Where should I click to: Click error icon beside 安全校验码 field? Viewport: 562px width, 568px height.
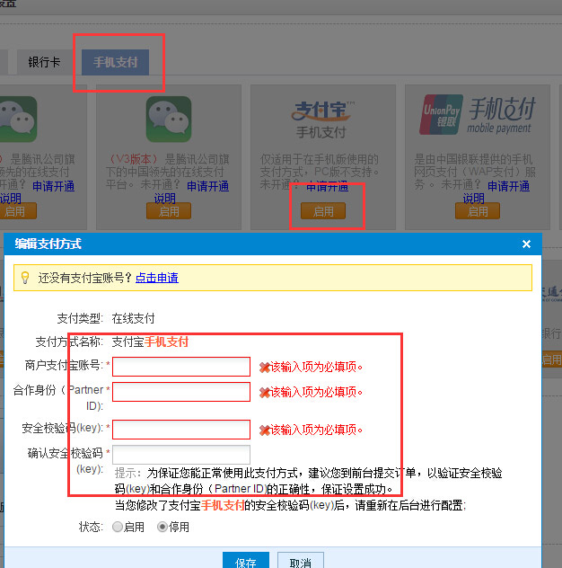[x=265, y=430]
